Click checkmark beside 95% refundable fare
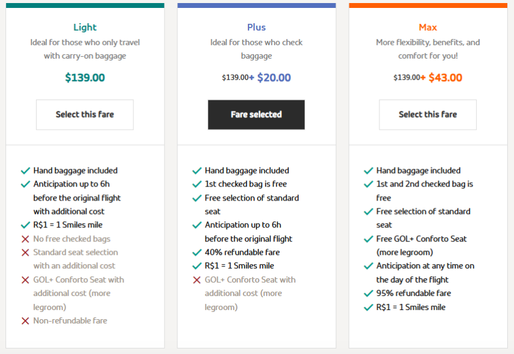 (368, 293)
